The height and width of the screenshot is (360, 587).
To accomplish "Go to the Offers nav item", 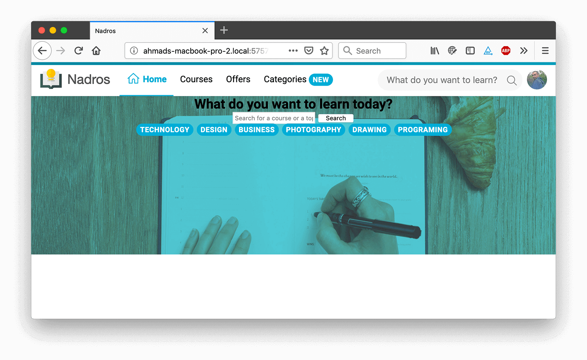I will (x=238, y=79).
